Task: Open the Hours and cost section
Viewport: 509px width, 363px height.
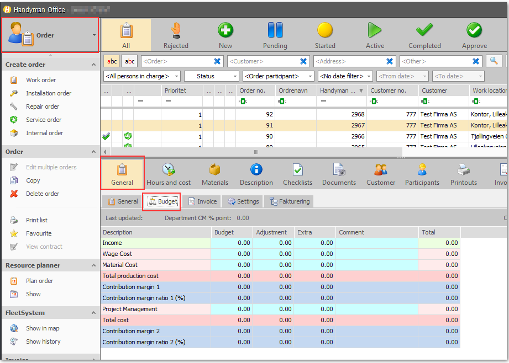Action: pos(169,174)
